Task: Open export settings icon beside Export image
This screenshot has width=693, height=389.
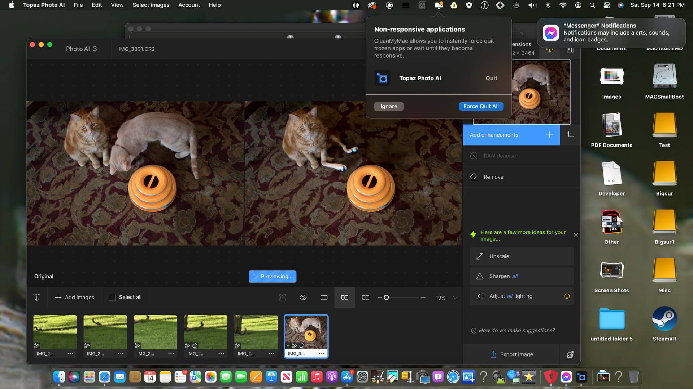Action: tap(570, 354)
